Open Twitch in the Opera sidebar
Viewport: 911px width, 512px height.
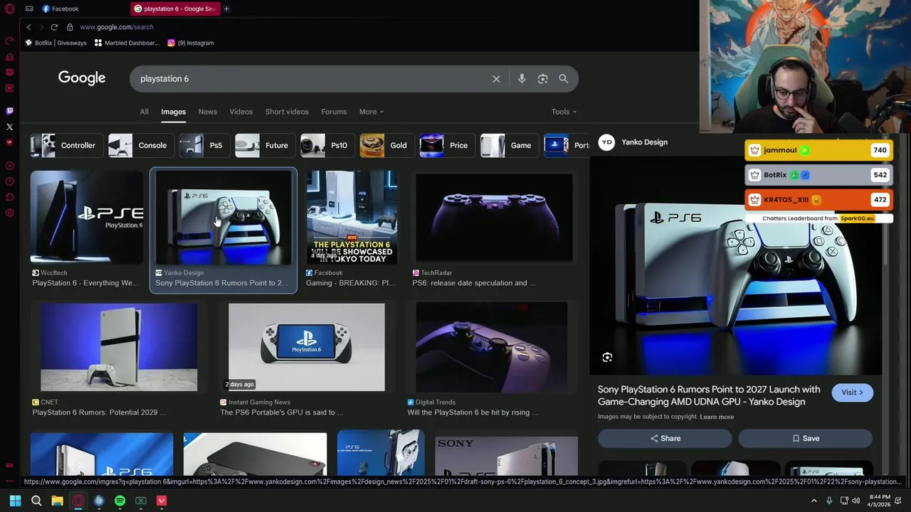point(9,111)
